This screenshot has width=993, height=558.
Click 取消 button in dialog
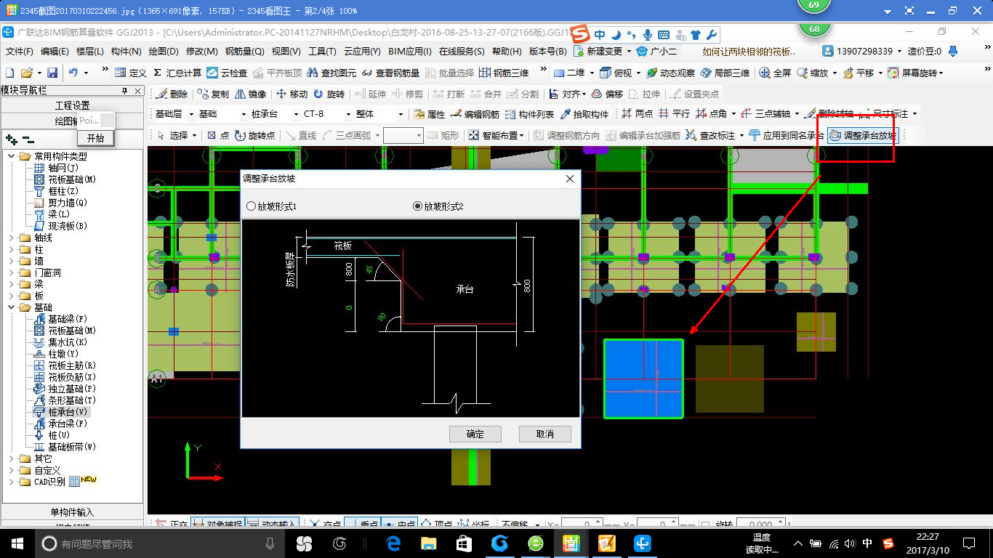coord(545,434)
